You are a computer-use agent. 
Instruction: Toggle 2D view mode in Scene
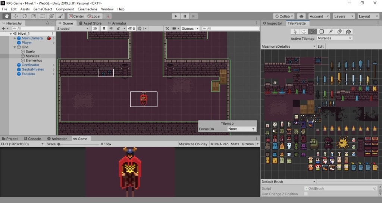pos(95,28)
